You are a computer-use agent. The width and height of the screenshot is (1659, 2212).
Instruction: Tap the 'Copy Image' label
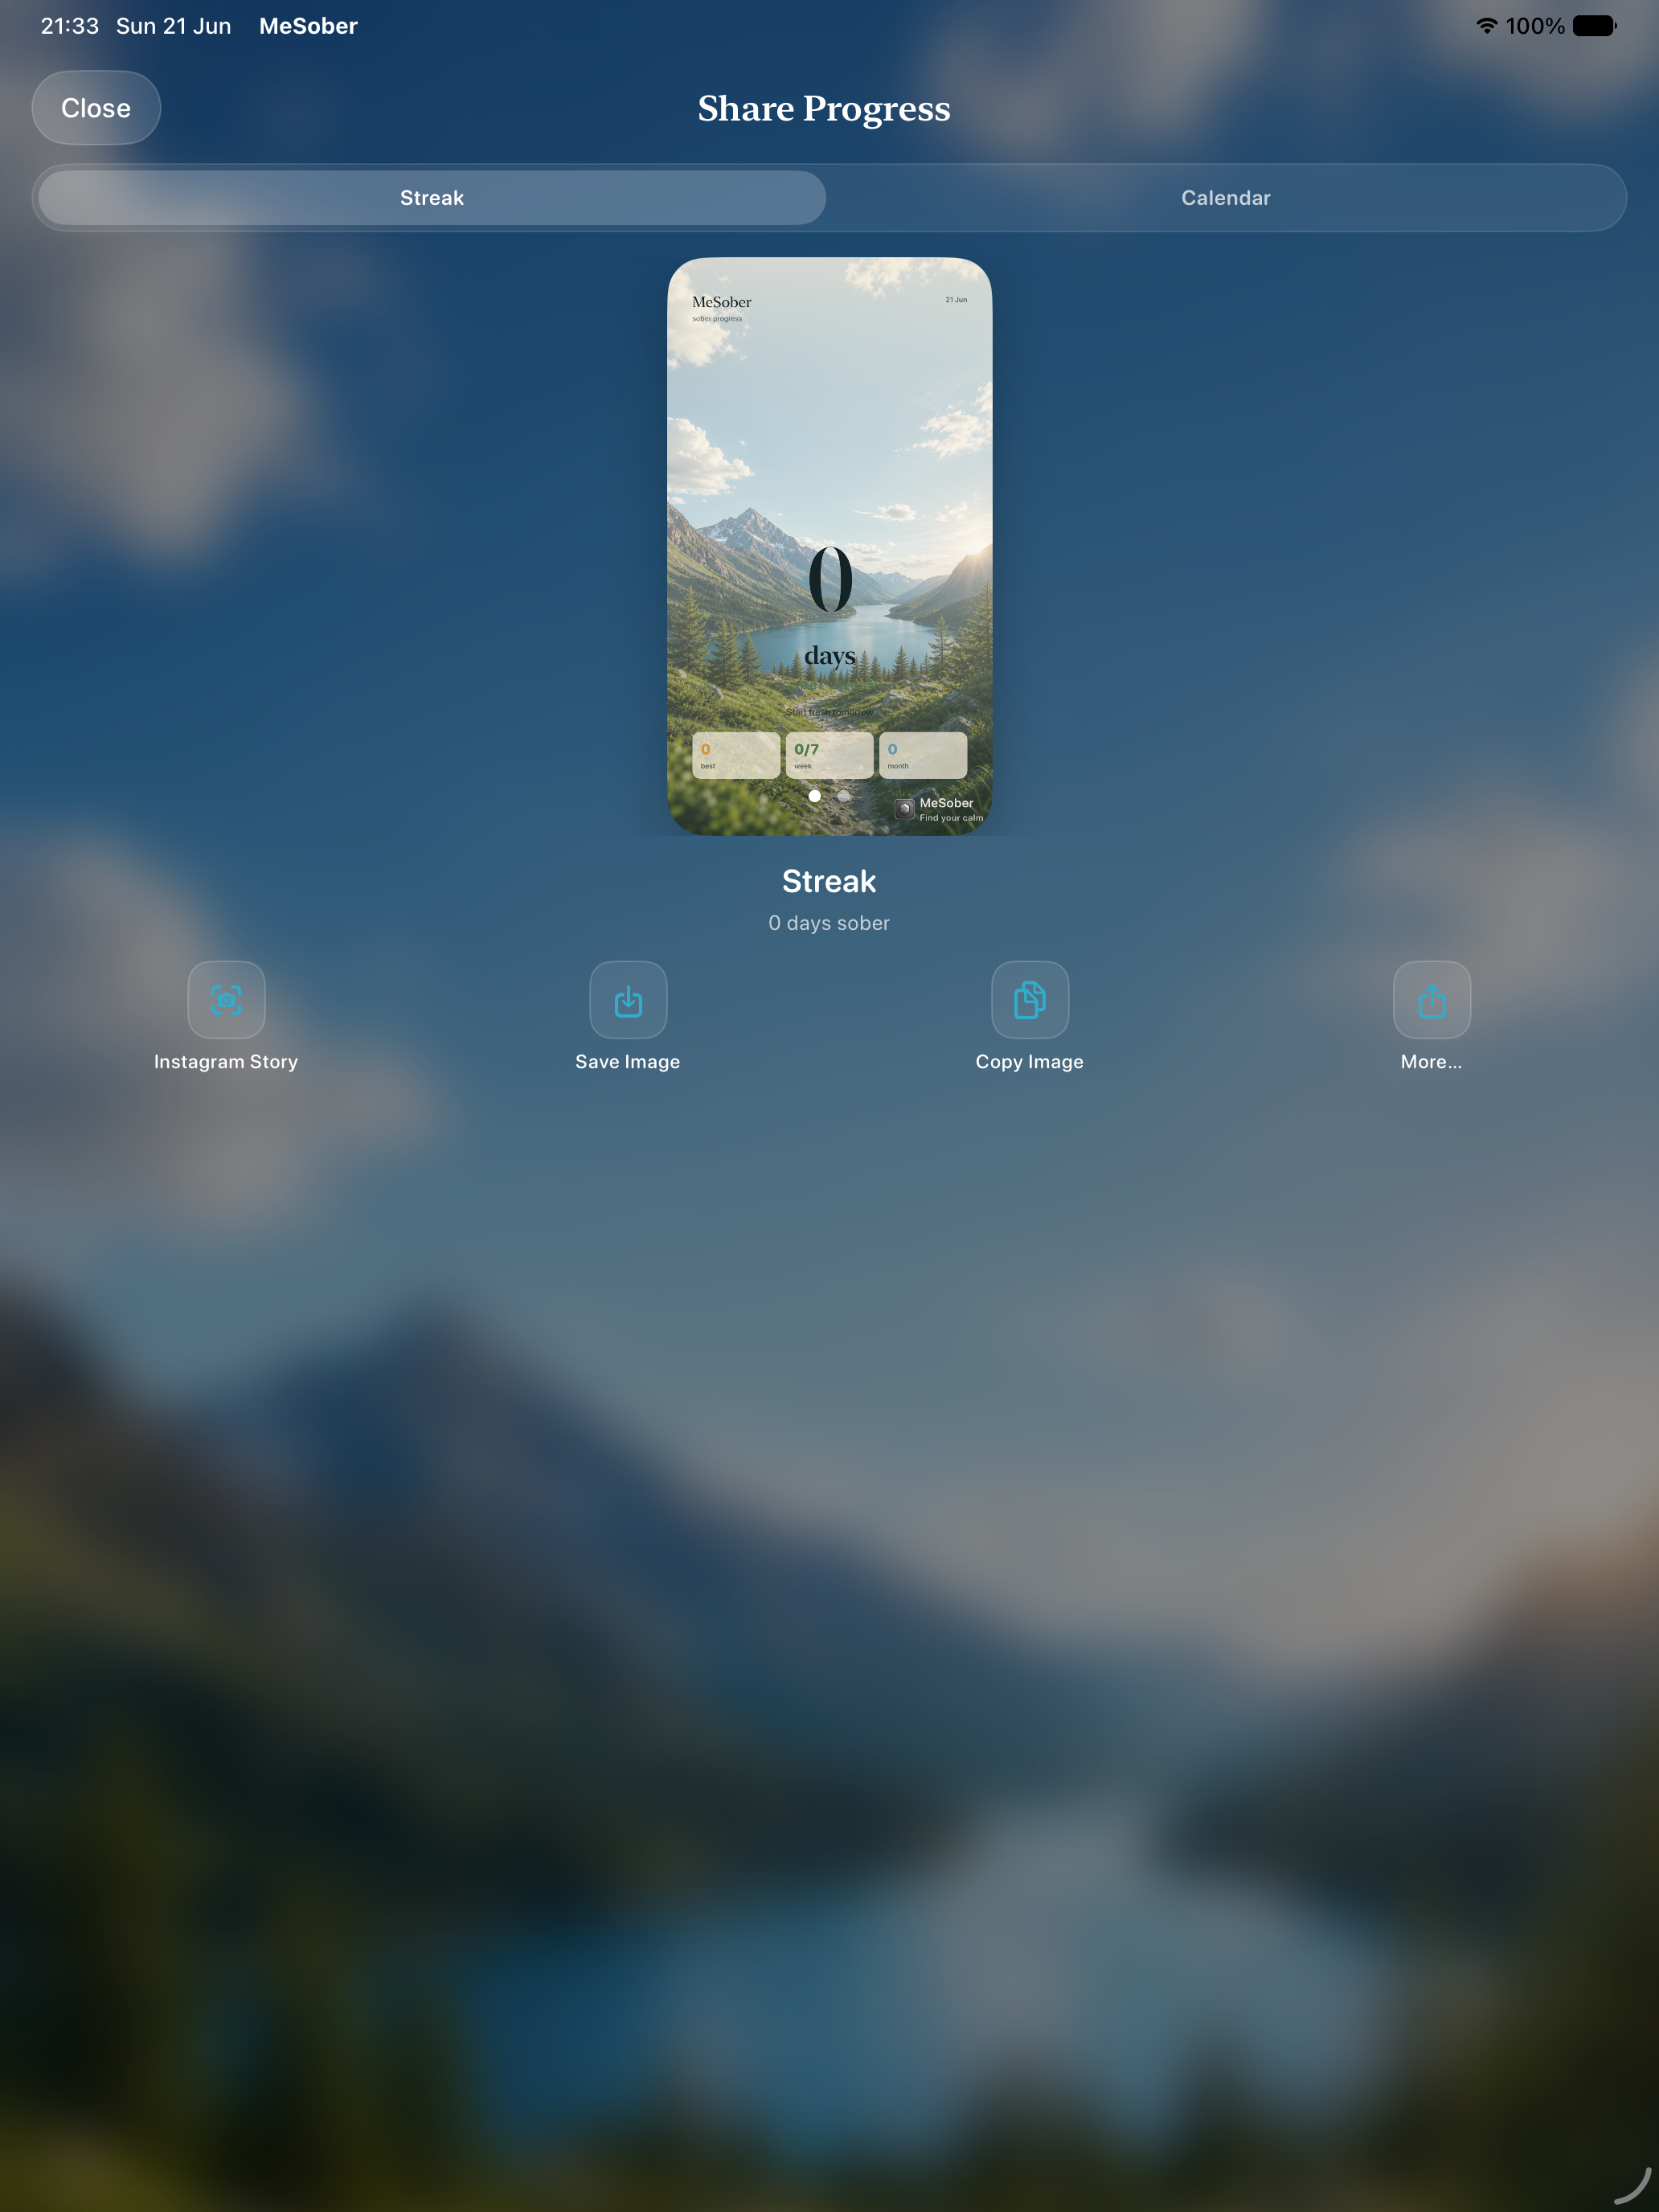tap(1030, 1062)
